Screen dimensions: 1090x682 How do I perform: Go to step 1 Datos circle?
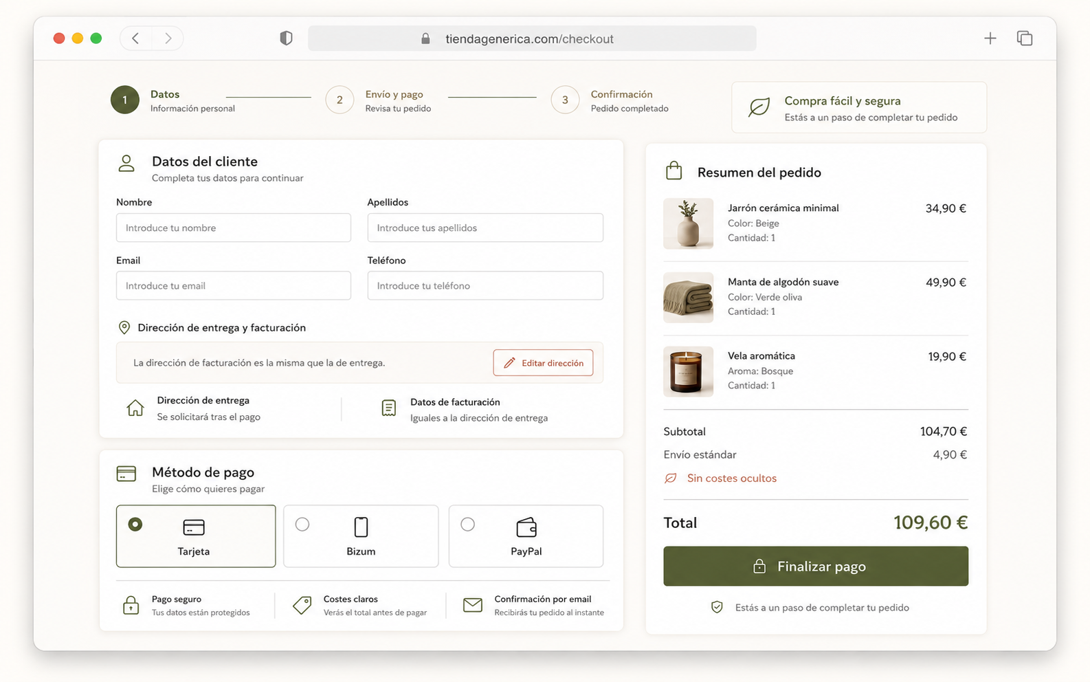(x=124, y=100)
